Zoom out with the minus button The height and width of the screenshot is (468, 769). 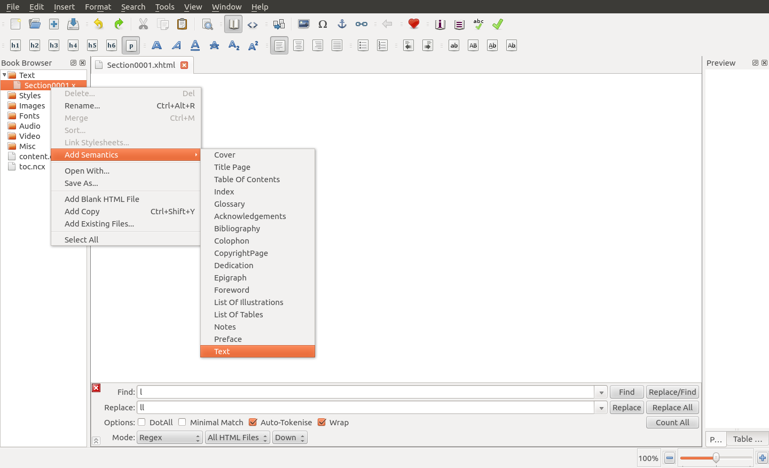click(670, 458)
